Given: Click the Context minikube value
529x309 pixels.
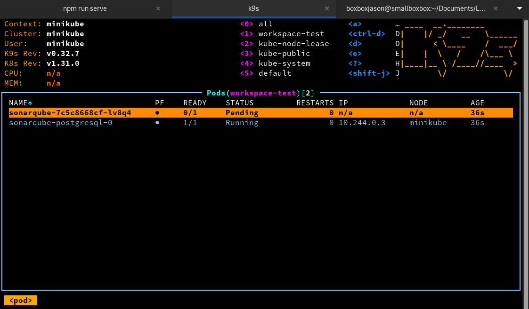Looking at the screenshot, I should 65,24.
